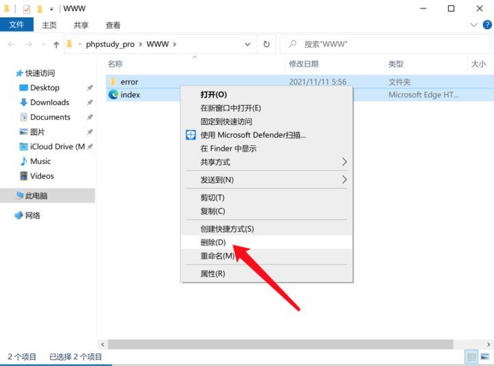
Task: Click the Forward navigation arrow
Action: tap(29, 45)
